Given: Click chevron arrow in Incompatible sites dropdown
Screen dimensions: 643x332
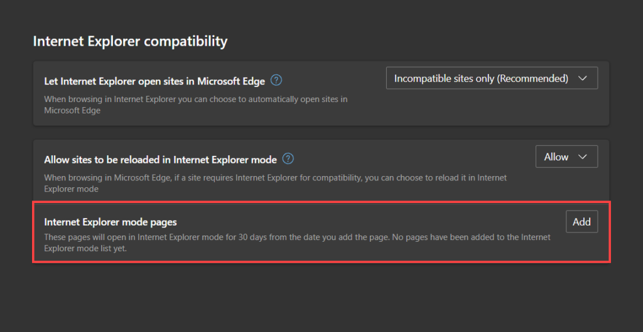Looking at the screenshot, I should pos(582,79).
